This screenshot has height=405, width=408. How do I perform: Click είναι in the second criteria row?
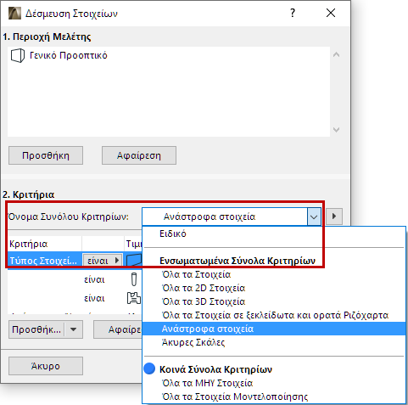(94, 279)
